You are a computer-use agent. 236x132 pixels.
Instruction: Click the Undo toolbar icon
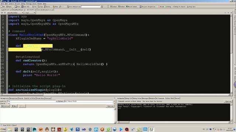click(x=55, y=7)
